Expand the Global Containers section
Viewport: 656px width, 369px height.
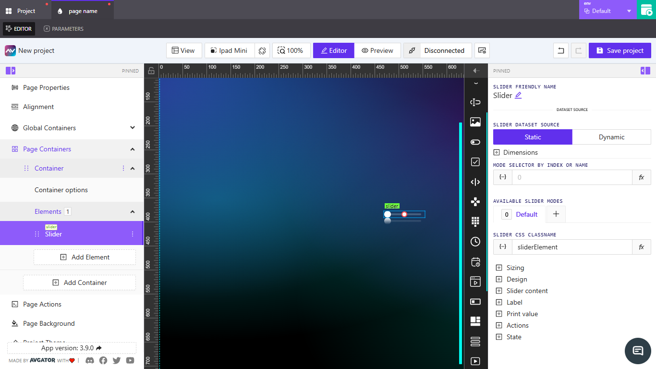tap(132, 128)
